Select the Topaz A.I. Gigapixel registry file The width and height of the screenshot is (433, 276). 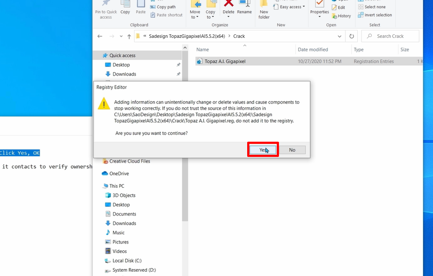tap(309, 61)
